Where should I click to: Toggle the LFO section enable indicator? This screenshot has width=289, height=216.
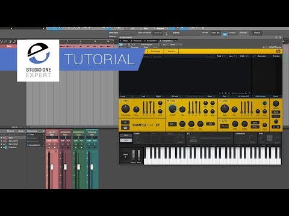click(220, 121)
